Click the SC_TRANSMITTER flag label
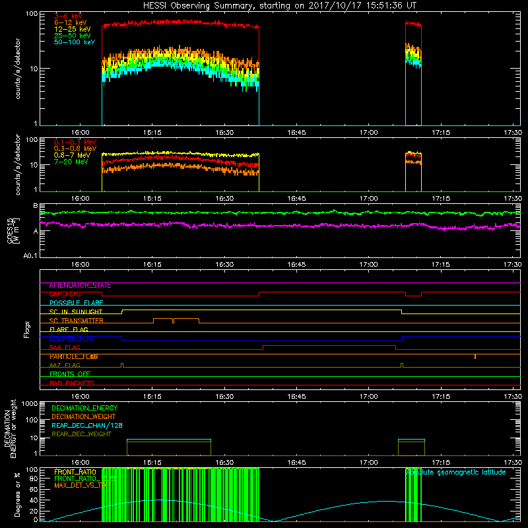Screen dimensions: 528x528 click(x=77, y=321)
